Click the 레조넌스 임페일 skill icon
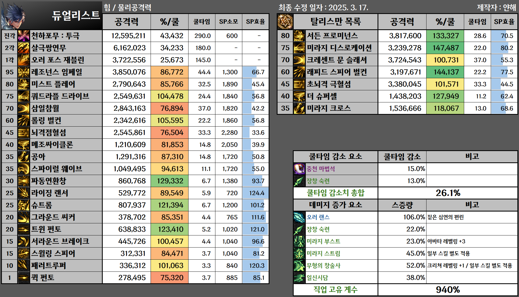This screenshot has width=519, height=297. click(x=23, y=72)
